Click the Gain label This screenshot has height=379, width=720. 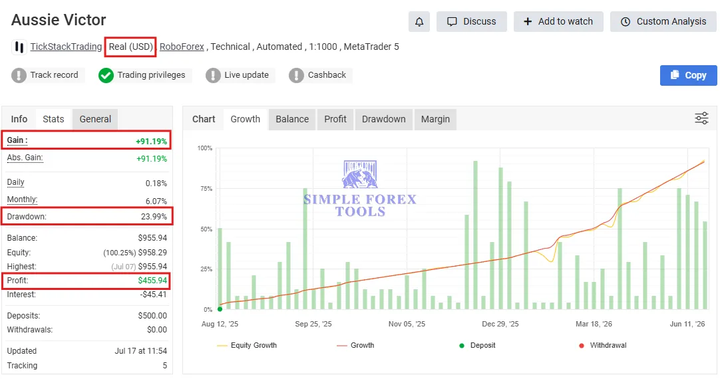[x=17, y=140]
